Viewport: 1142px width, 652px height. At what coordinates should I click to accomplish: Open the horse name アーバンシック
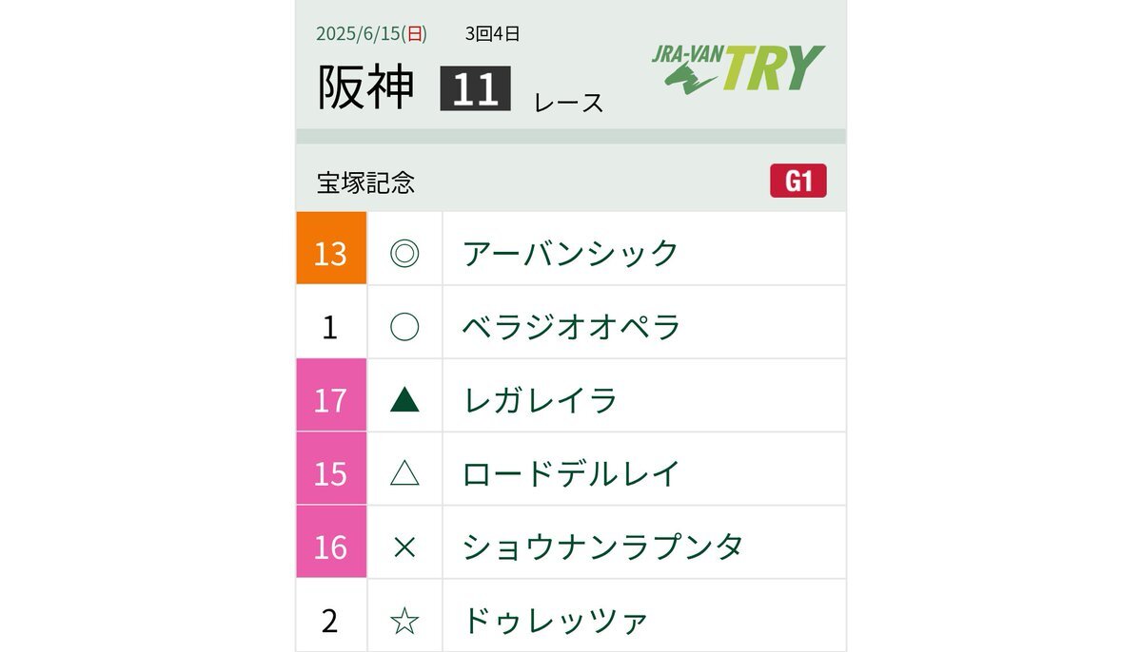click(x=571, y=254)
